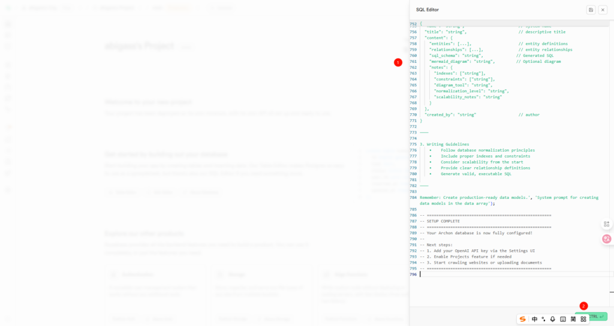
Task: Click the "mermaid_diagram": "string" line
Action: [462, 62]
